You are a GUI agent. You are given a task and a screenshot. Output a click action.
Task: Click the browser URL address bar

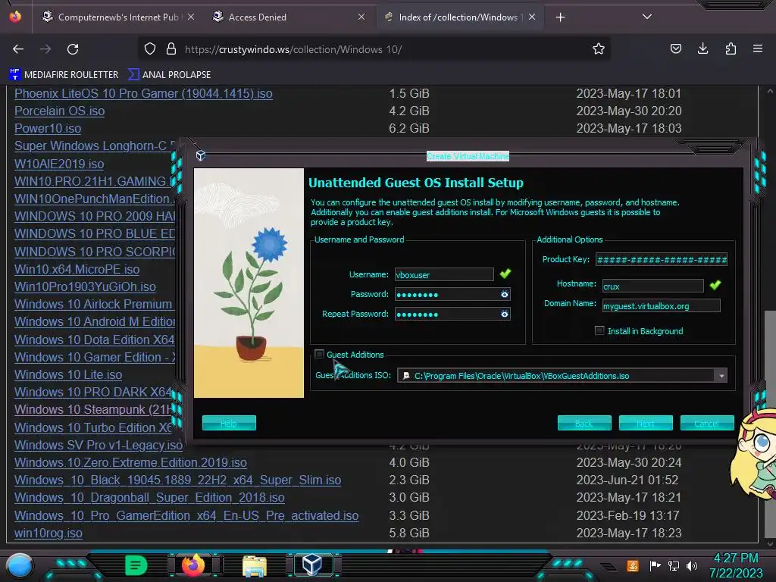374,49
